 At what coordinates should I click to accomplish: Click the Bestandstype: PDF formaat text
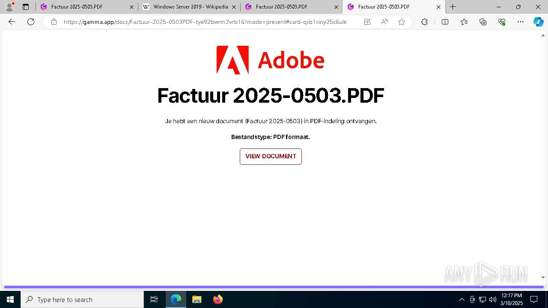(x=271, y=137)
